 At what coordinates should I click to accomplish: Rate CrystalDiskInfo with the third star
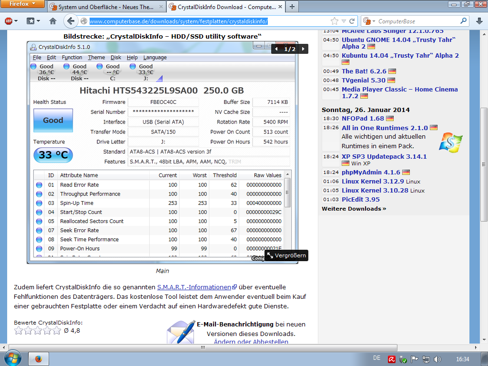click(x=38, y=331)
